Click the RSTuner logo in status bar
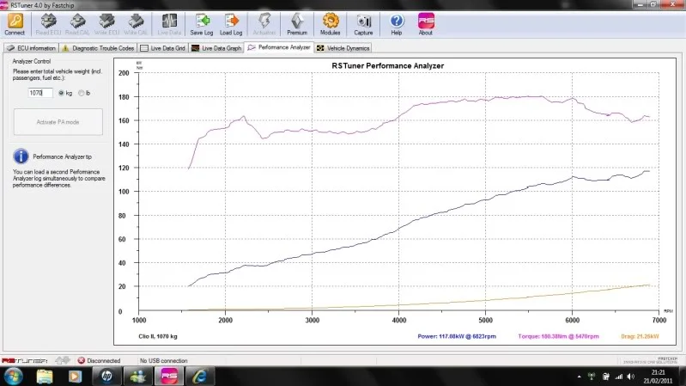Image resolution: width=686 pixels, height=386 pixels. coord(25,360)
